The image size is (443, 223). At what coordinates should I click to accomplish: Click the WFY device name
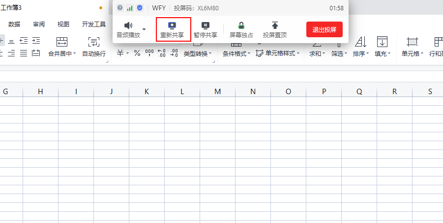pos(159,8)
